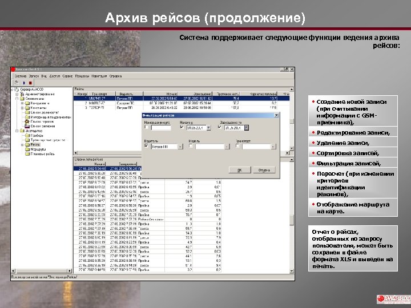Click the highlighted first trip row

click(x=182, y=99)
